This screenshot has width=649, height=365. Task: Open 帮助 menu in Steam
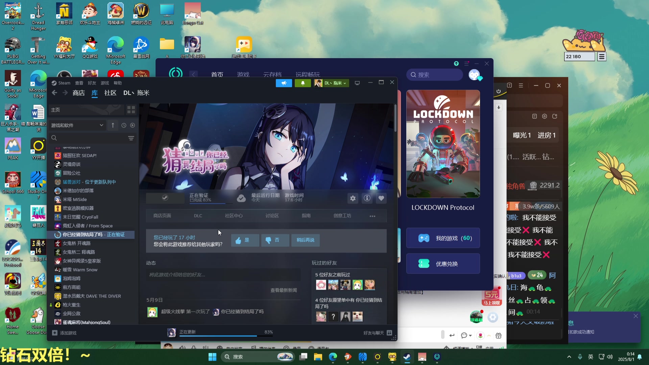point(118,83)
